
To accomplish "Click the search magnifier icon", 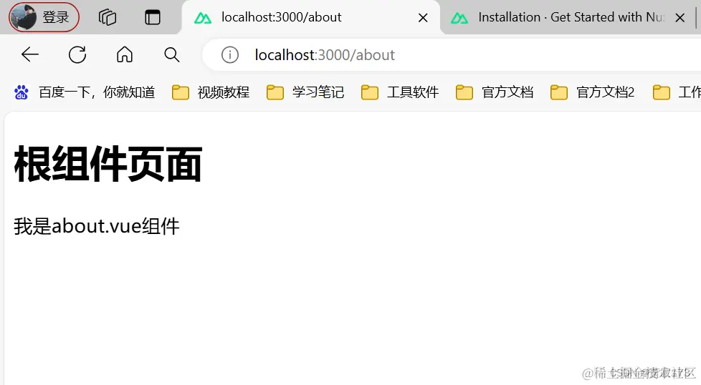I will click(x=172, y=55).
